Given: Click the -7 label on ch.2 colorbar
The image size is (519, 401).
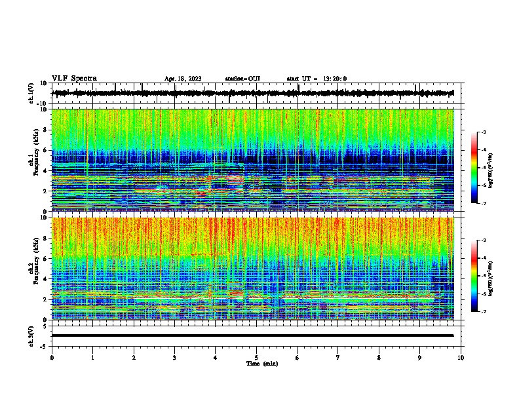Looking at the screenshot, I should (484, 311).
